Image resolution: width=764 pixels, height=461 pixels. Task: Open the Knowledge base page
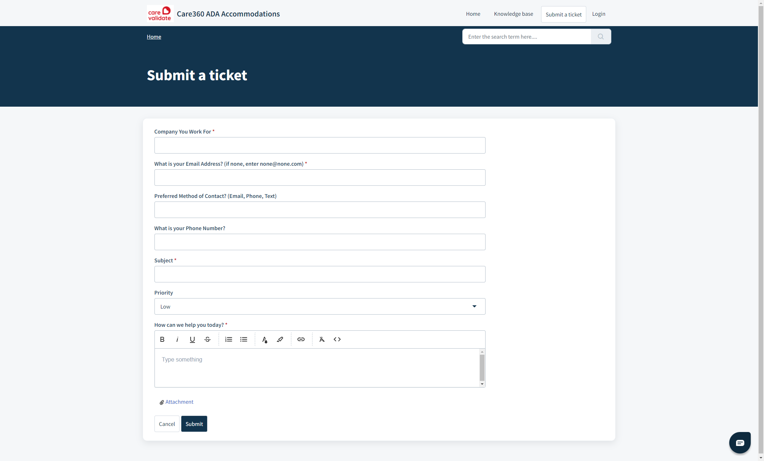click(514, 14)
